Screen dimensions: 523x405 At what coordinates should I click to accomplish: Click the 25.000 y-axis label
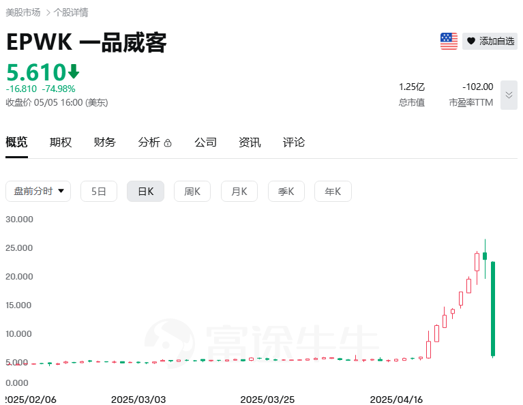pos(19,248)
